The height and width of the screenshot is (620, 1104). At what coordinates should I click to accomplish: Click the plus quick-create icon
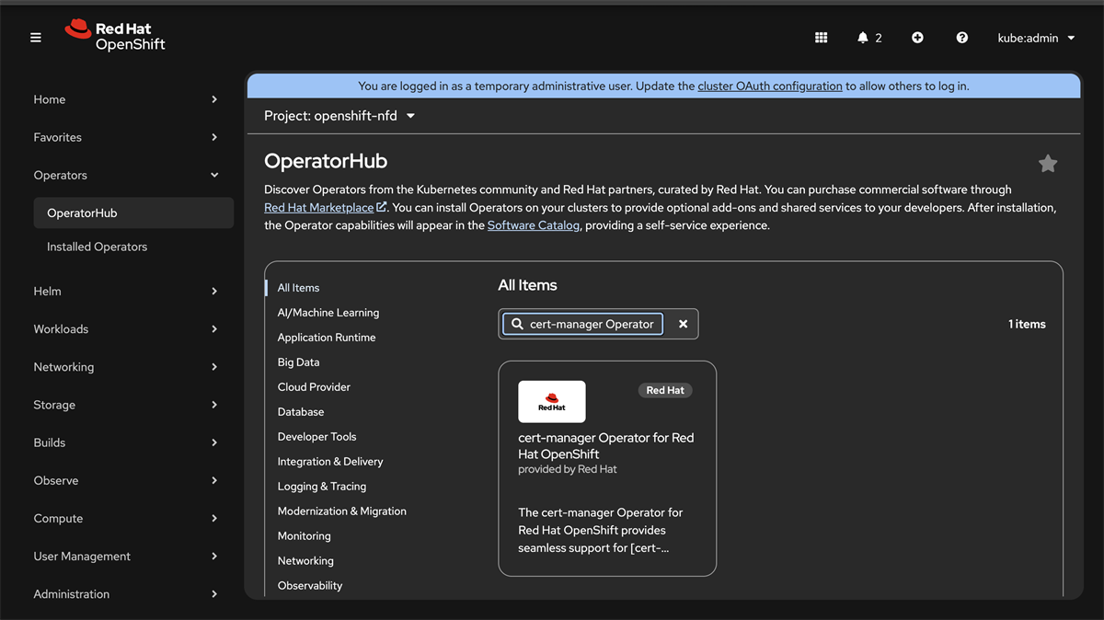[917, 38]
